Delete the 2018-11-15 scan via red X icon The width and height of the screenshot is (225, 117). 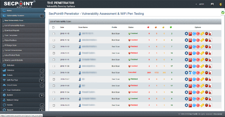[x=210, y=34]
